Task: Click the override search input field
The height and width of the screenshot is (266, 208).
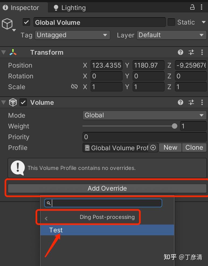Action: (103, 203)
